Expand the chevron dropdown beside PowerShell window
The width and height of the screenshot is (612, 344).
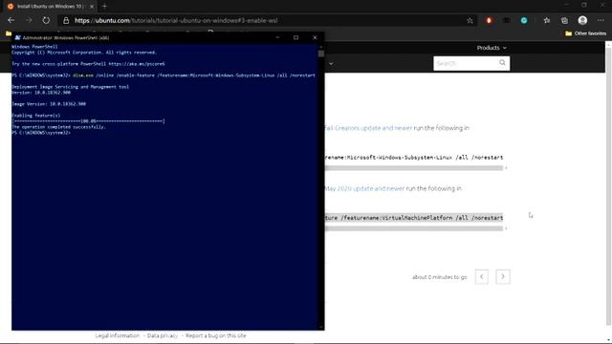pyautogui.click(x=331, y=64)
